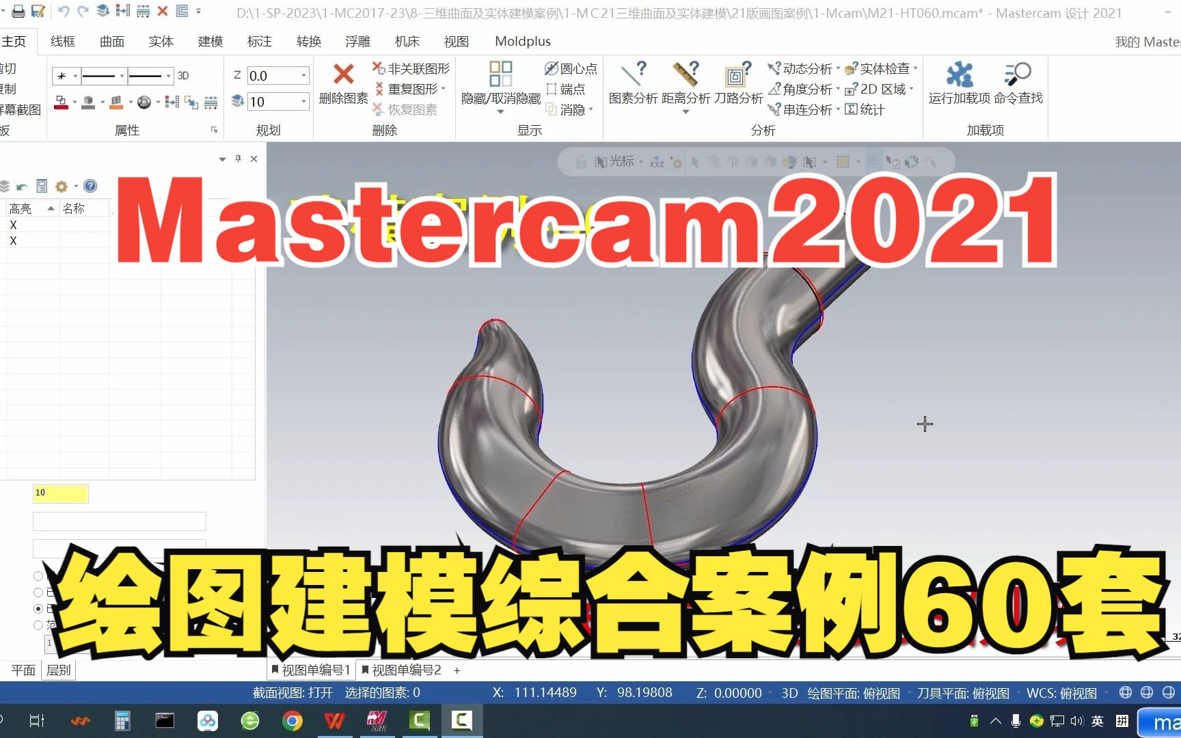The width and height of the screenshot is (1181, 738).
Task: Click the level layers icon beside value 10
Action: tap(237, 101)
